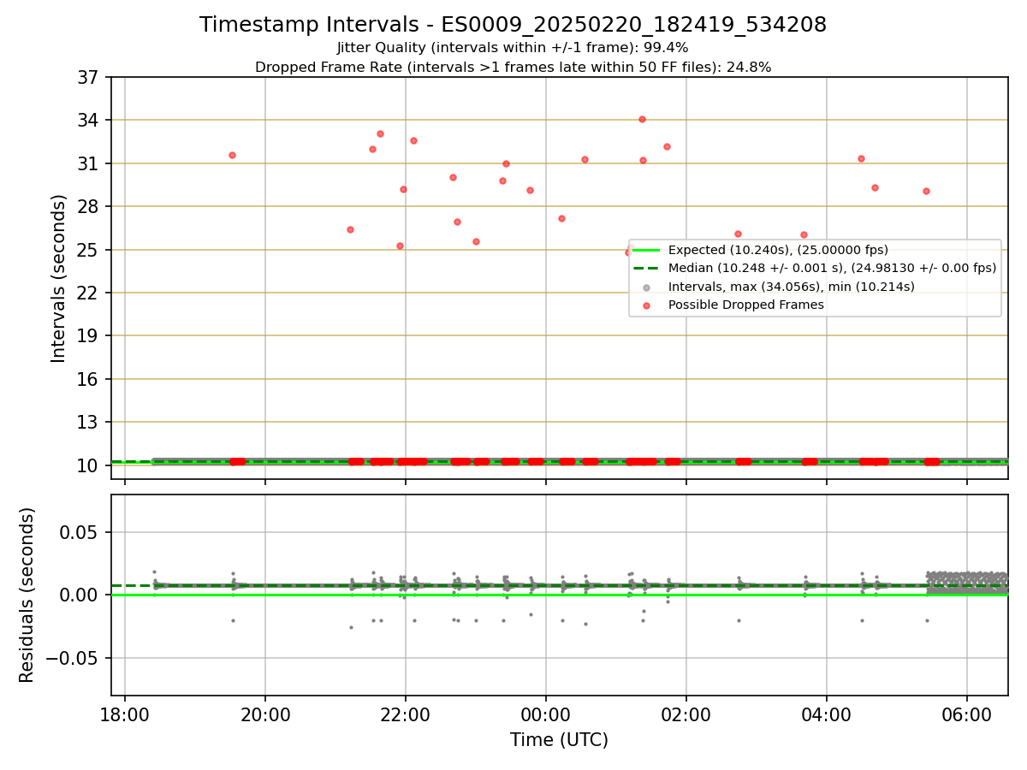1027x770 pixels.
Task: Click the Possible Dropped Frames legend entry
Action: coord(745,305)
